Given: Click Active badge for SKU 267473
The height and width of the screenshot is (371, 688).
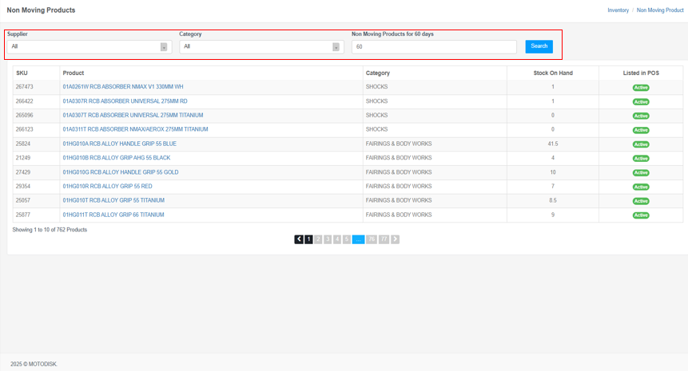Looking at the screenshot, I should (x=641, y=88).
